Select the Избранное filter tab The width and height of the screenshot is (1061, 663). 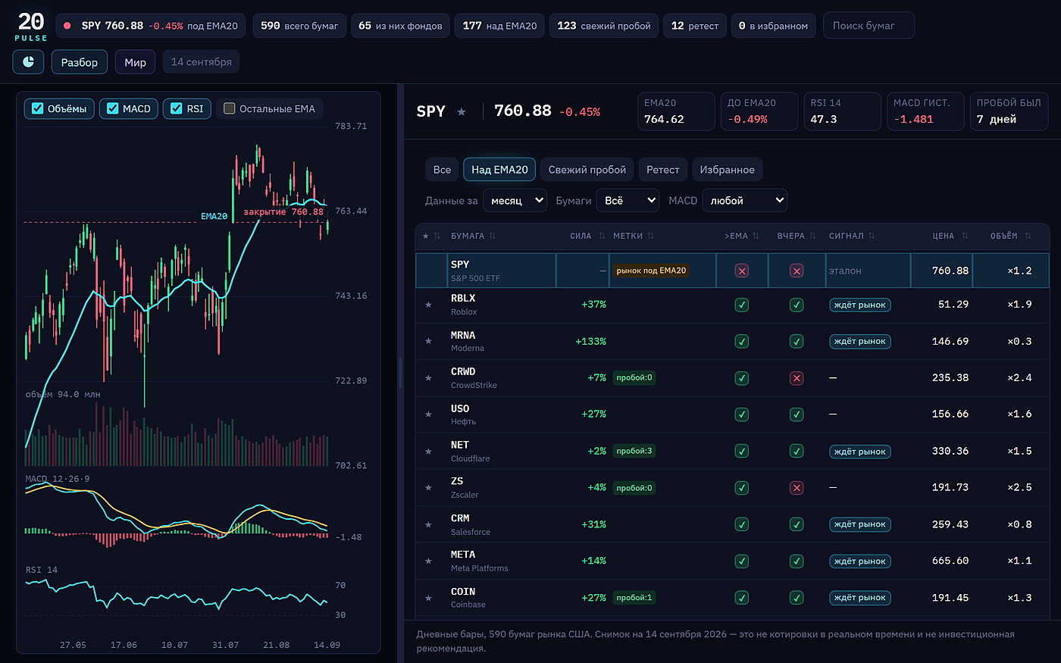pos(728,170)
